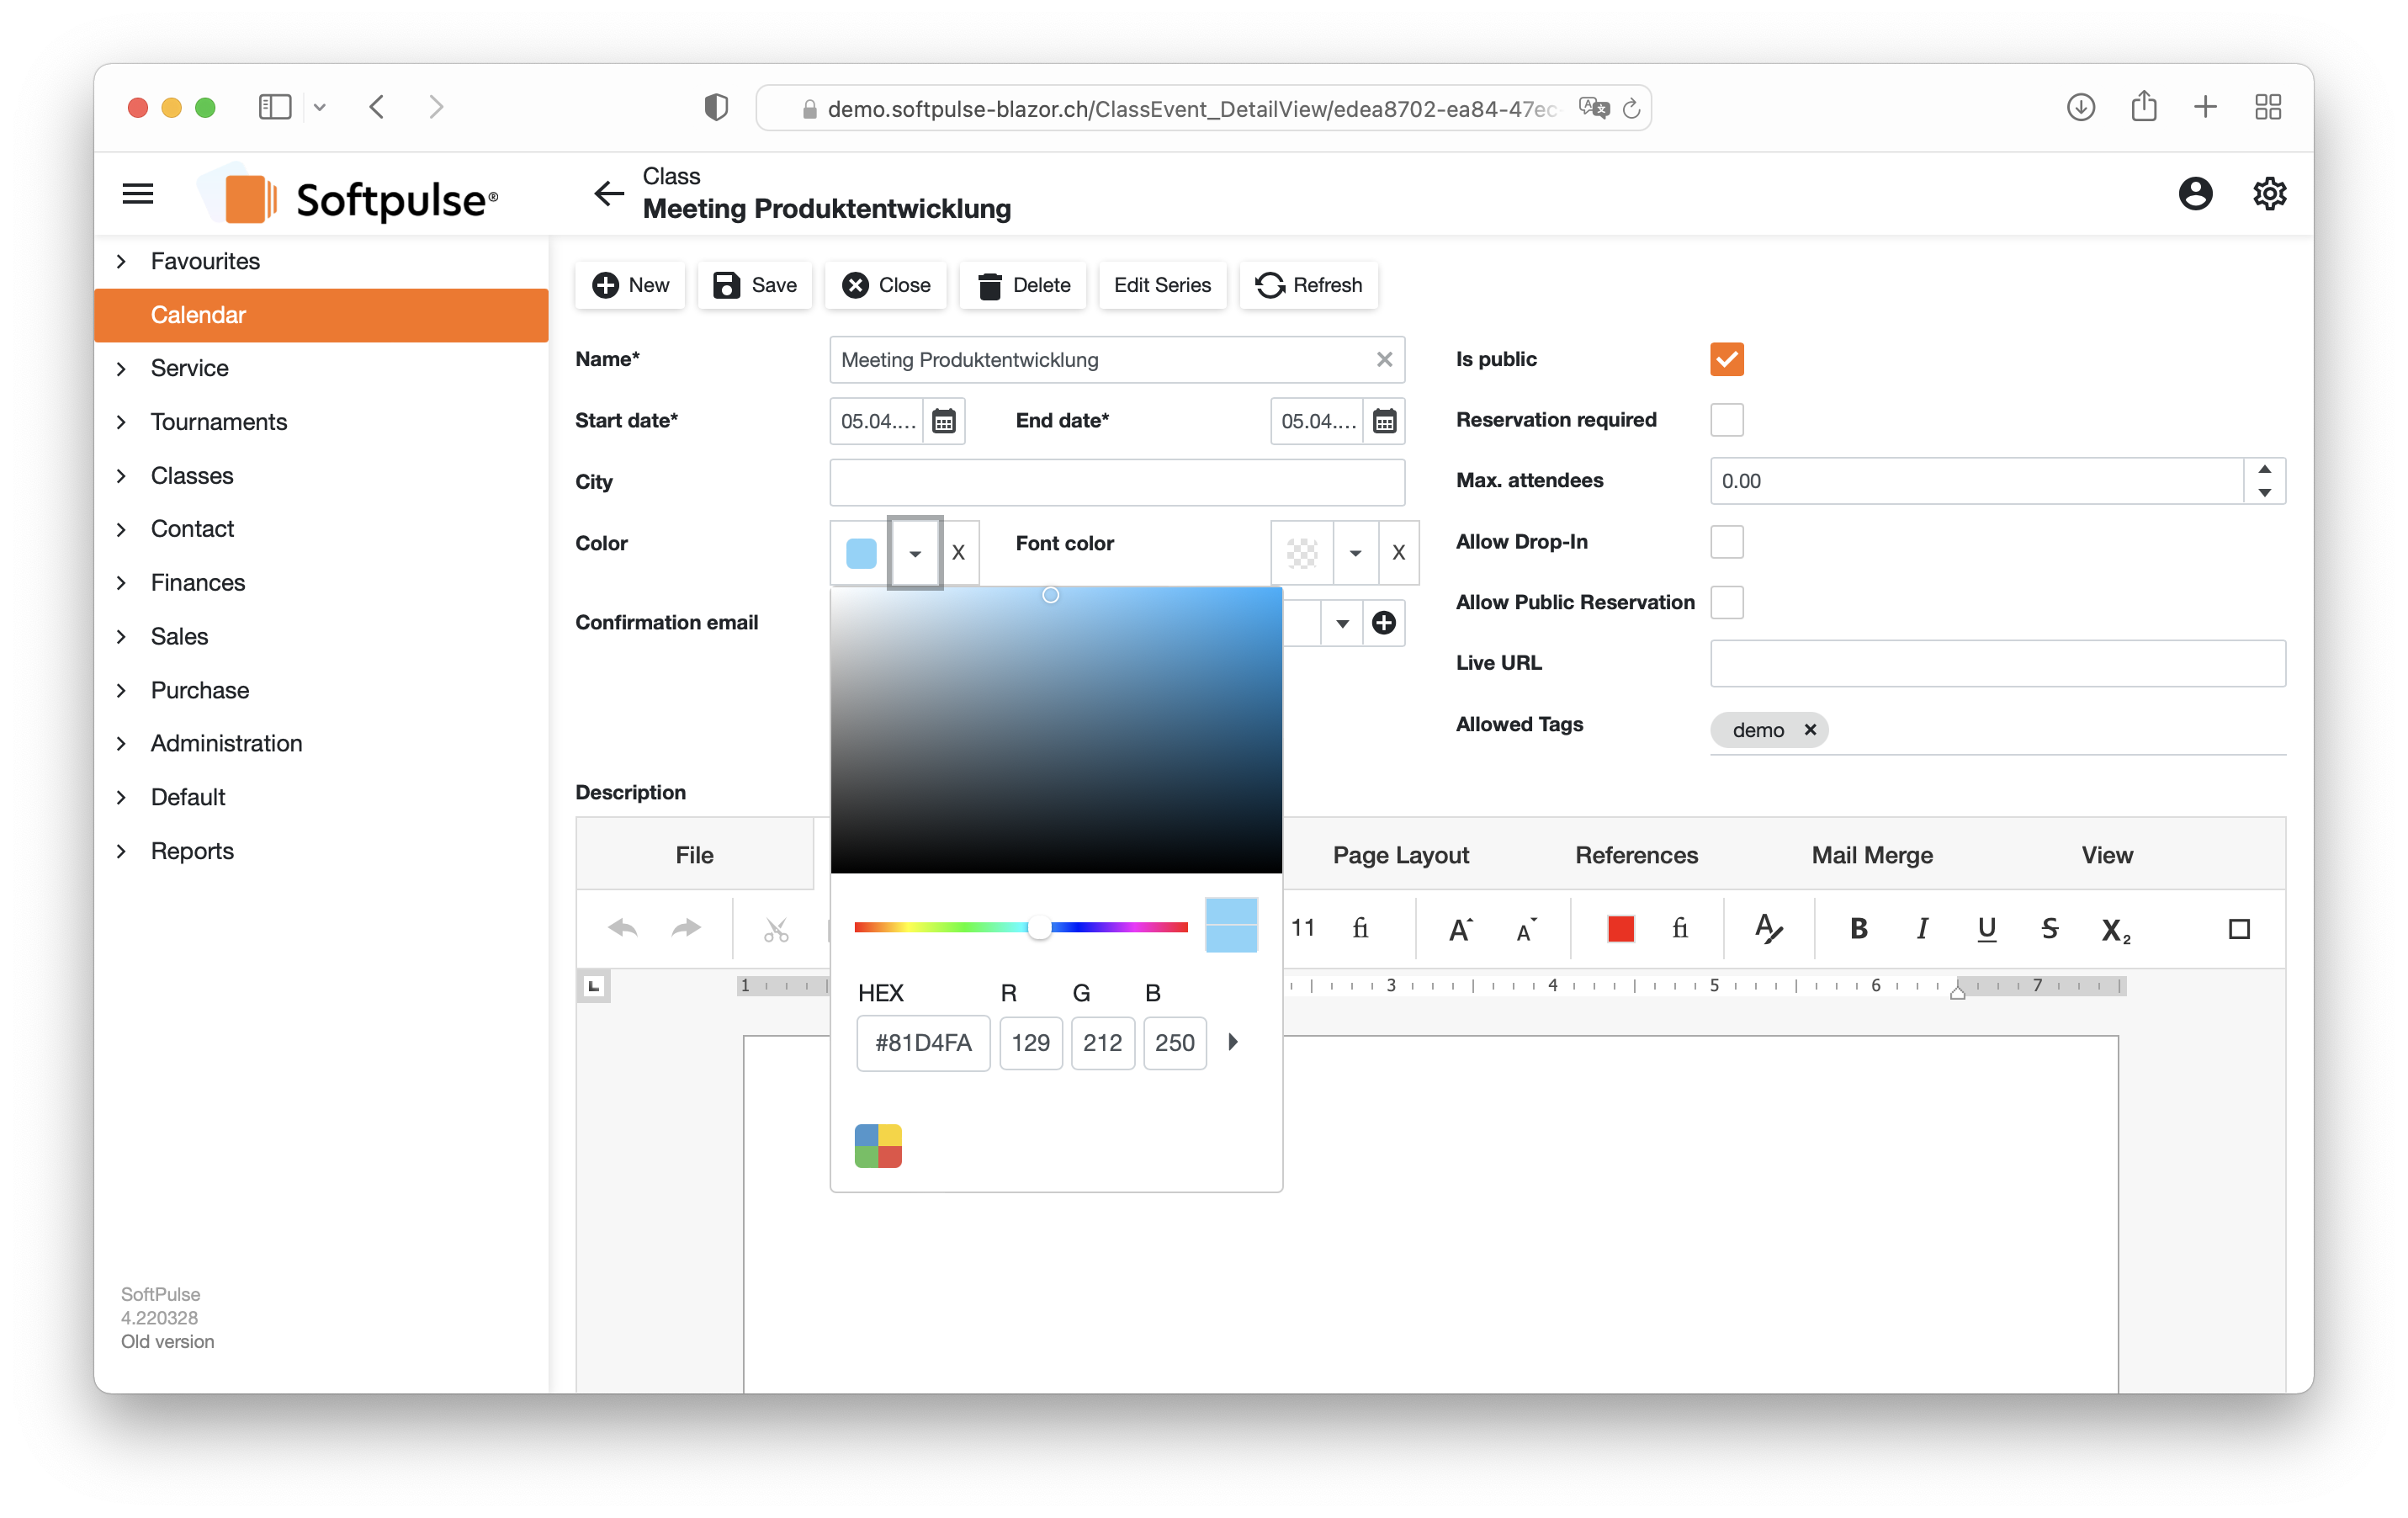Image resolution: width=2408 pixels, height=1518 pixels.
Task: Open the File ribbon tab
Action: tap(694, 855)
